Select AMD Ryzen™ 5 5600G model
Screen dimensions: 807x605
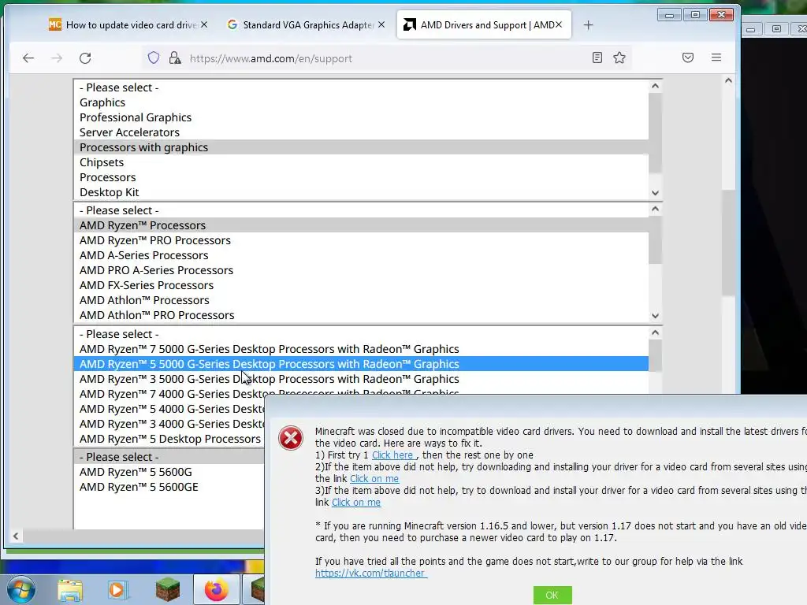[169, 472]
